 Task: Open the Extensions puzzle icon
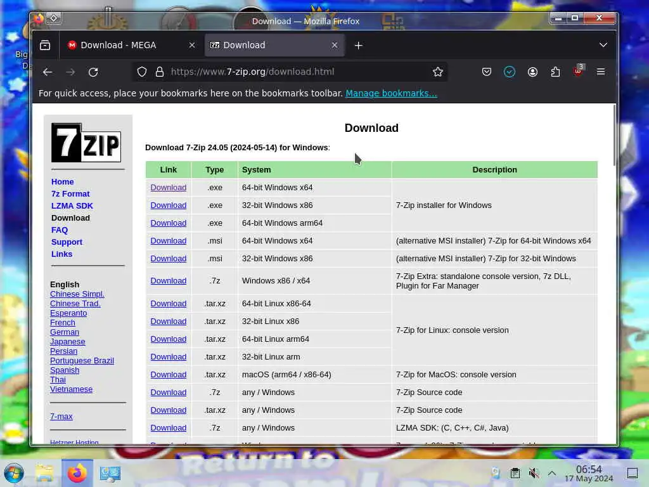click(555, 72)
